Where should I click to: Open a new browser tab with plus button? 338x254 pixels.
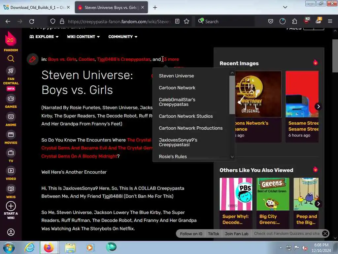(x=155, y=8)
